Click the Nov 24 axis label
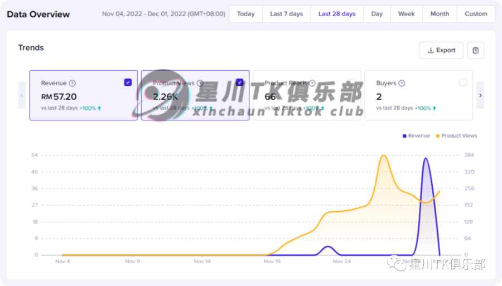502x286 pixels. (341, 261)
